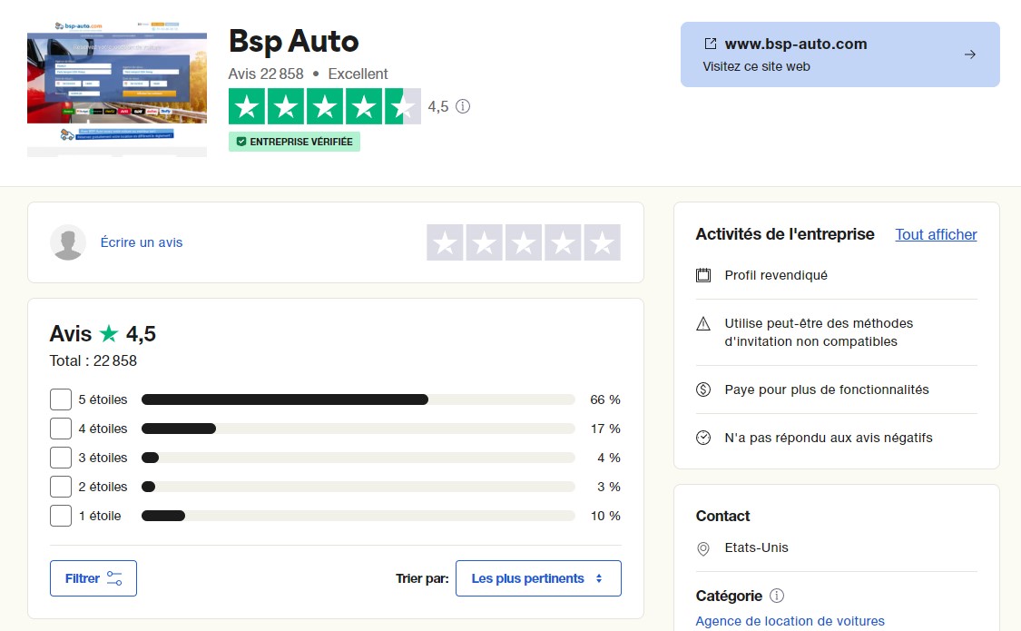Click the info icon beside 4,5 rating

(462, 106)
